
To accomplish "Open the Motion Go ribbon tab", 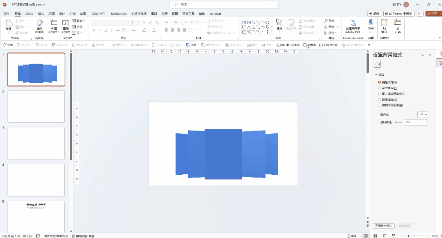I will pos(119,13).
